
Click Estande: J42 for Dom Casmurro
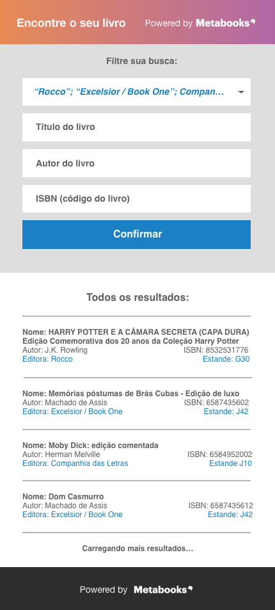(x=230, y=514)
